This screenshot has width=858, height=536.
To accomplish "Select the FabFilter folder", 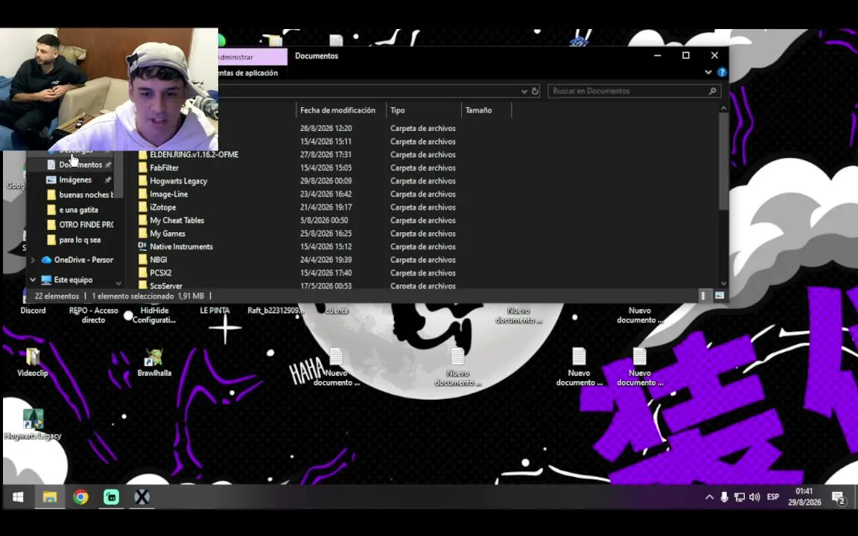I will pos(159,168).
